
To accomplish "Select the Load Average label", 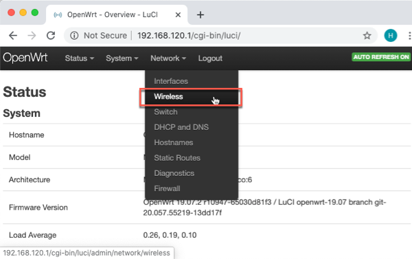I will coord(32,235).
